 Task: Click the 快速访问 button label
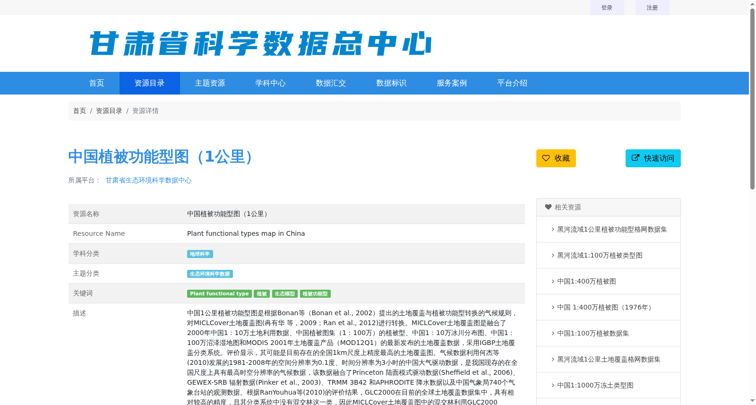pos(659,158)
